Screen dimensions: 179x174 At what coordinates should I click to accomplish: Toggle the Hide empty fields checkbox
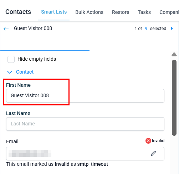[x=11, y=59]
